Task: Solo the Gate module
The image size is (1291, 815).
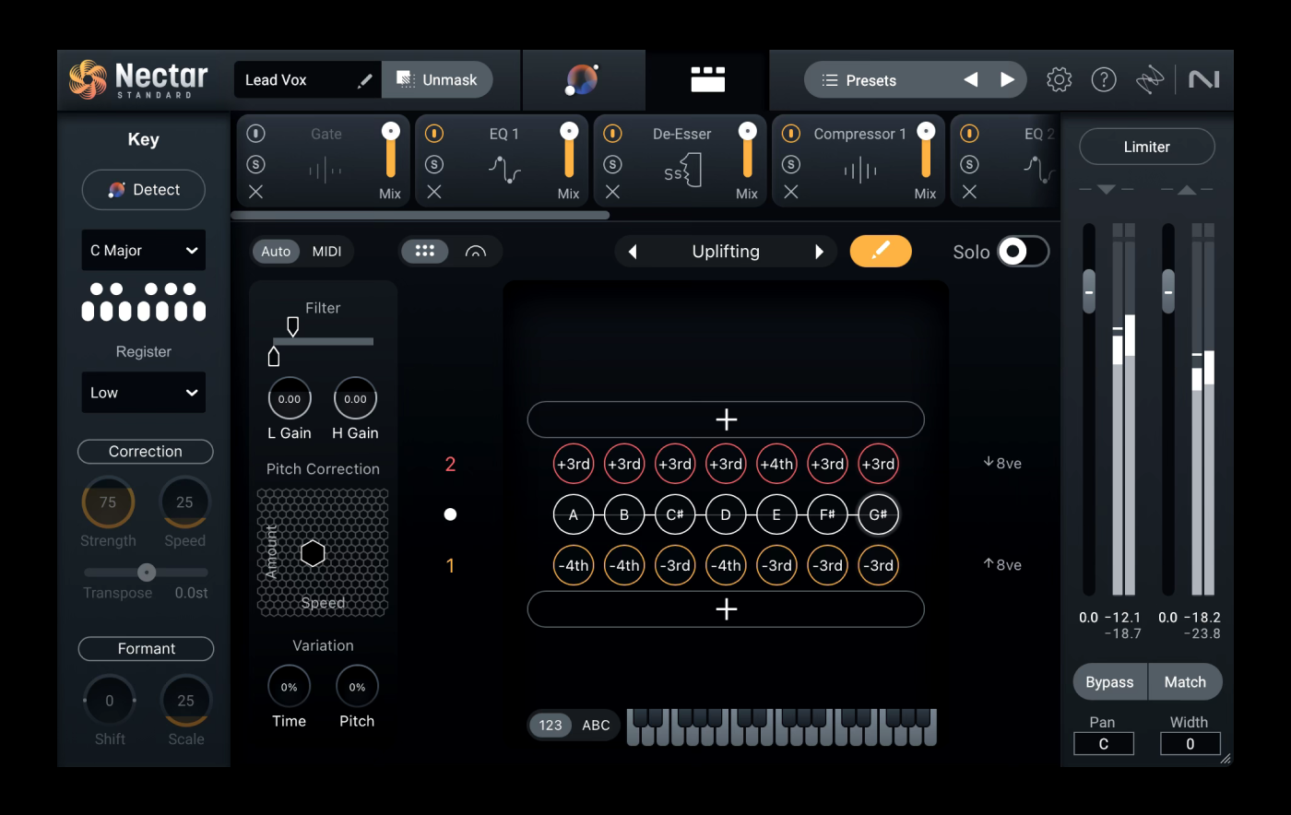Action: (256, 164)
